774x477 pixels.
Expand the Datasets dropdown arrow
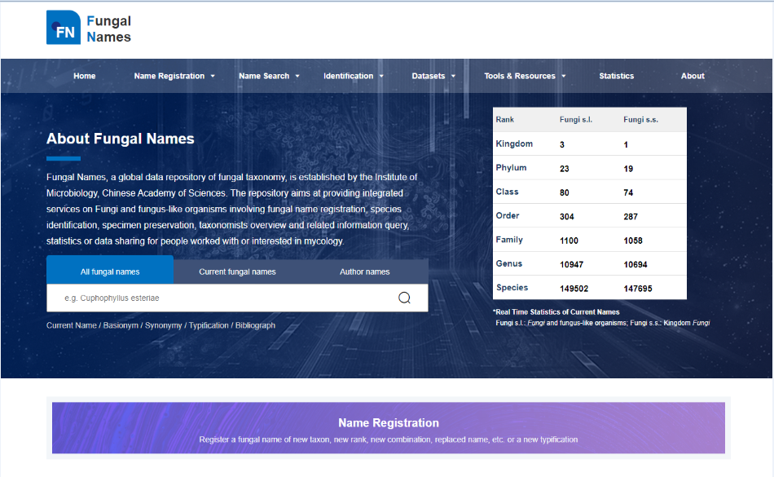click(x=453, y=76)
